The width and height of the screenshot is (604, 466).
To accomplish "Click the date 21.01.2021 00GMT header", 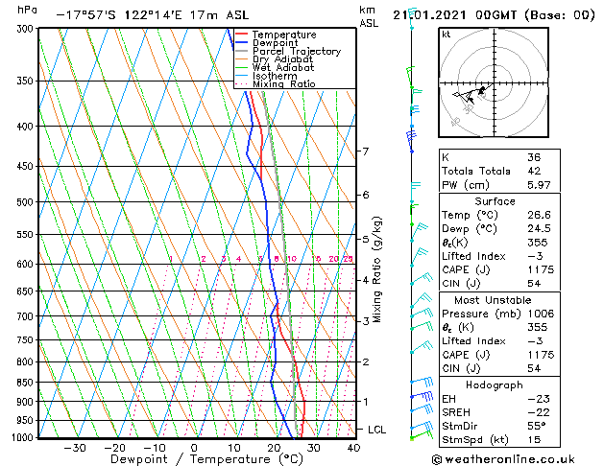I will click(494, 15).
